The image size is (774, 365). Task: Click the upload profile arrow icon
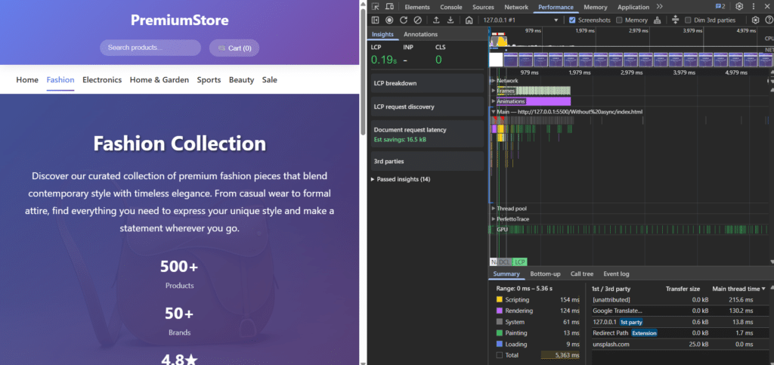pos(436,20)
